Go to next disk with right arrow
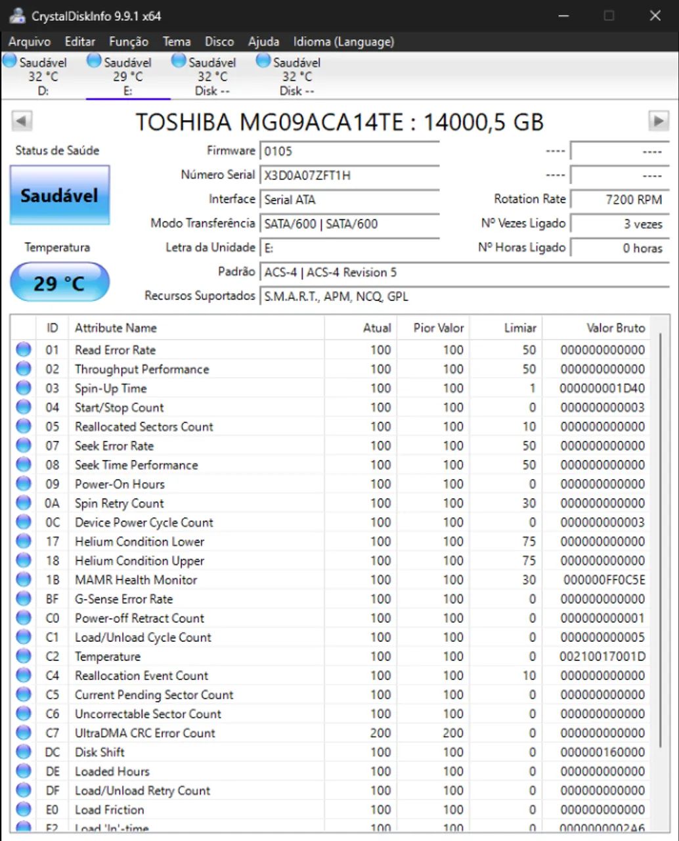The height and width of the screenshot is (841, 679). [x=658, y=121]
